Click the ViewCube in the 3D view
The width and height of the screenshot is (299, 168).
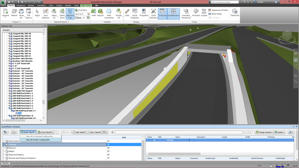click(287, 36)
